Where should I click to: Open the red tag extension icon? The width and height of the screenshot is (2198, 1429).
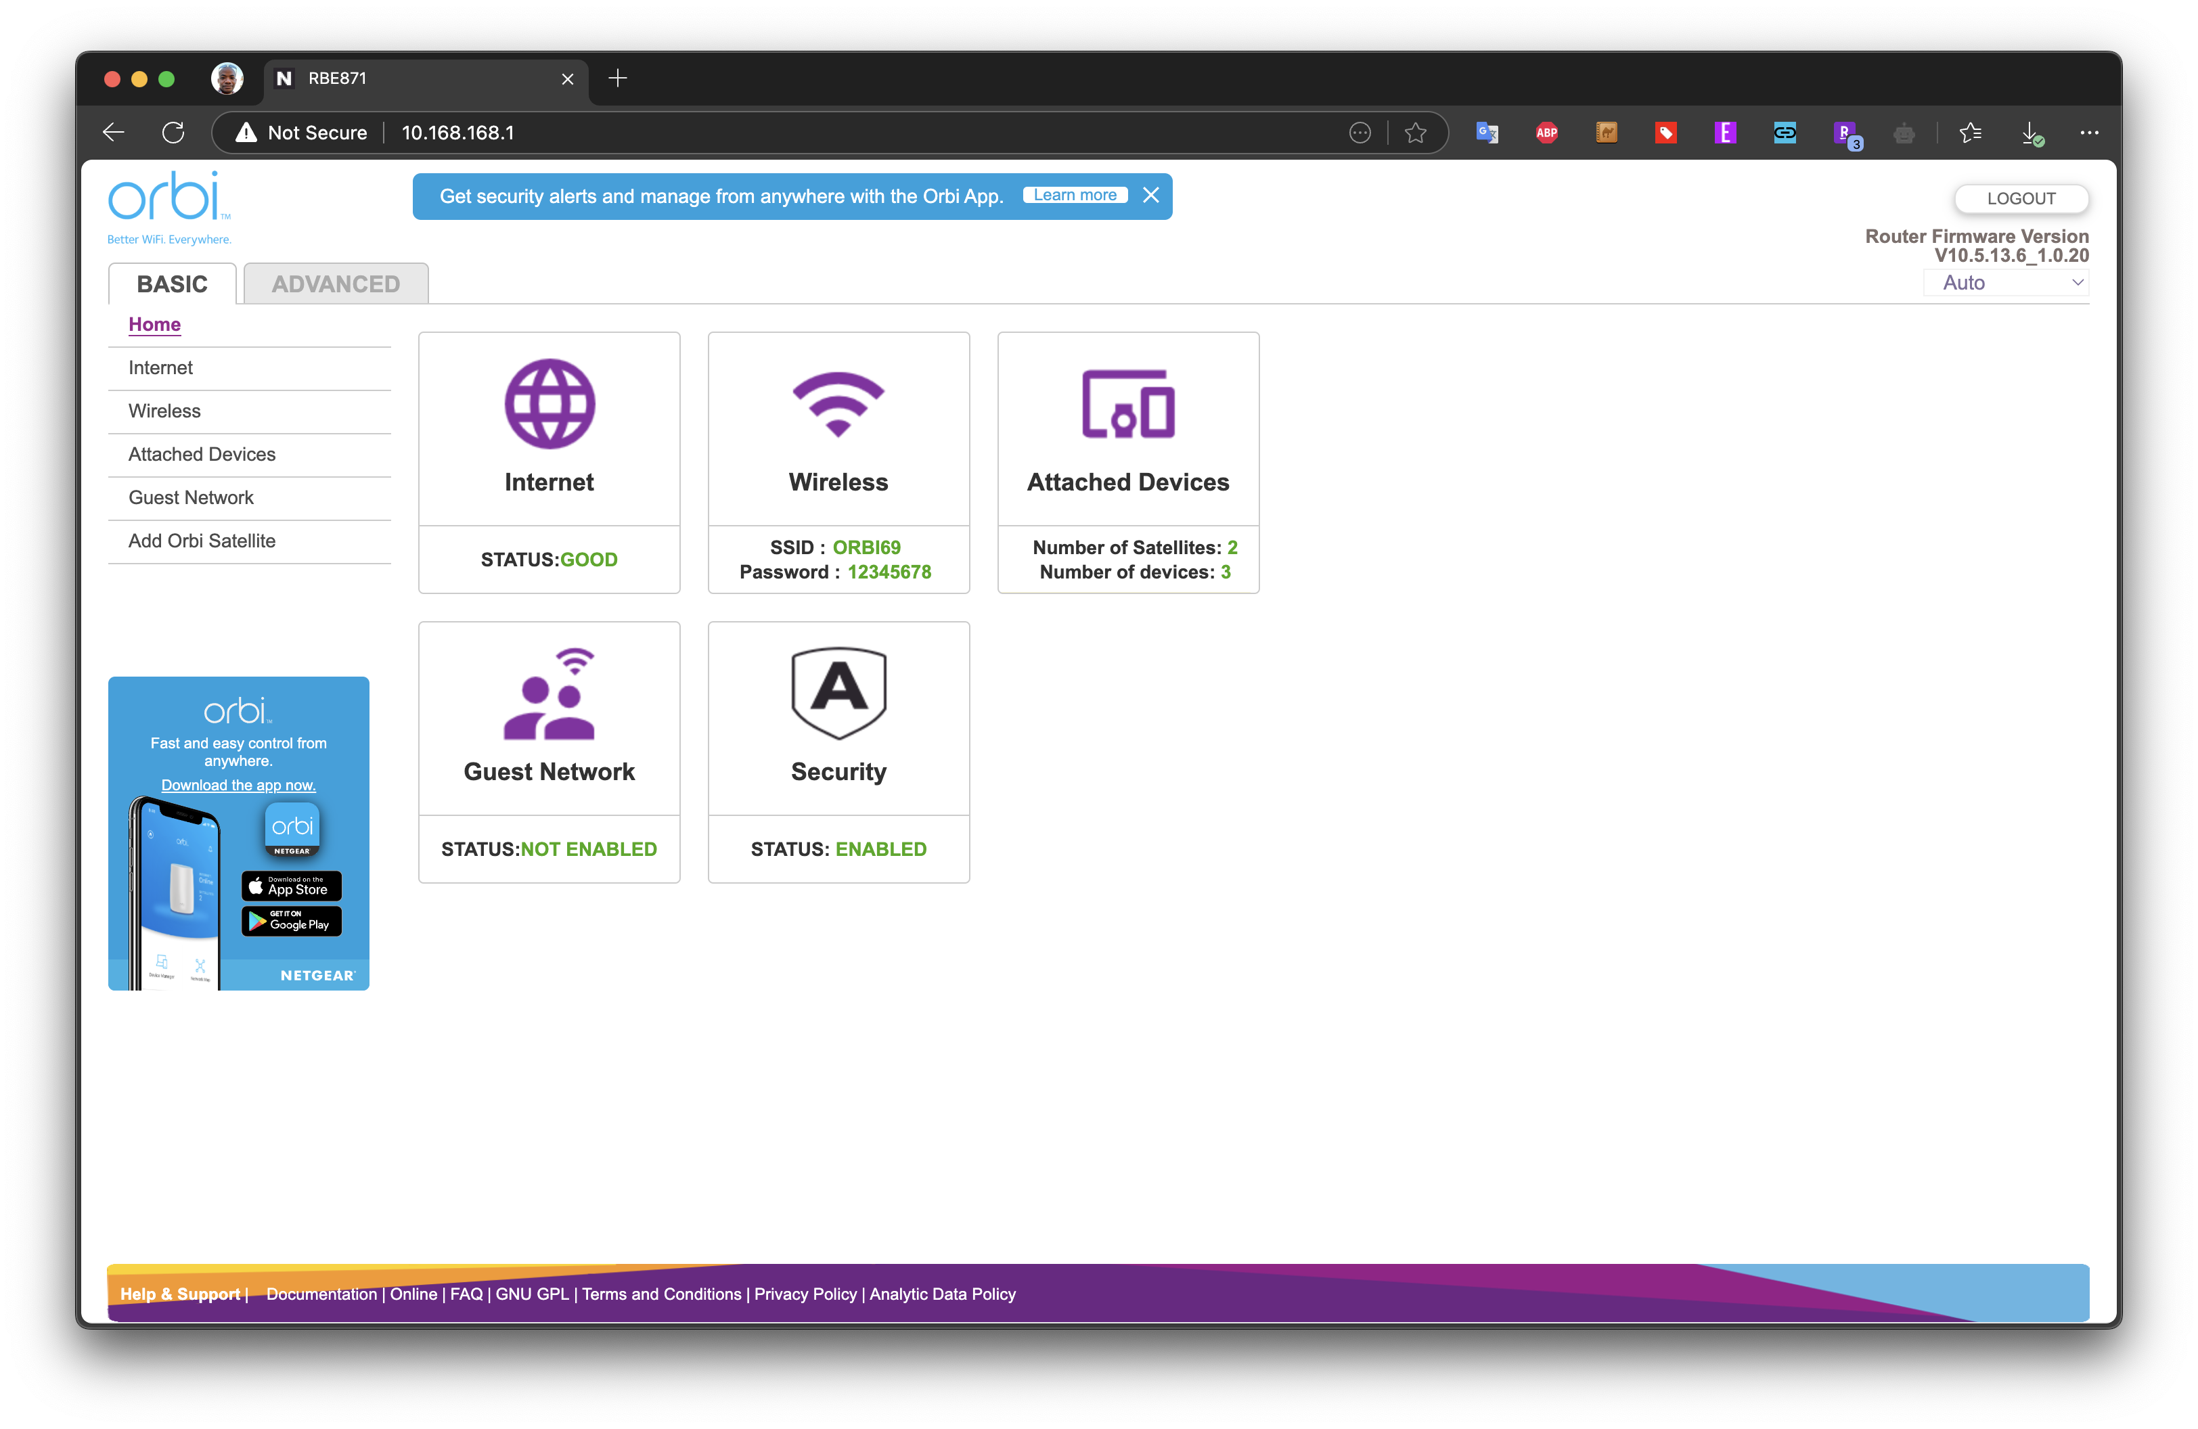[1665, 133]
